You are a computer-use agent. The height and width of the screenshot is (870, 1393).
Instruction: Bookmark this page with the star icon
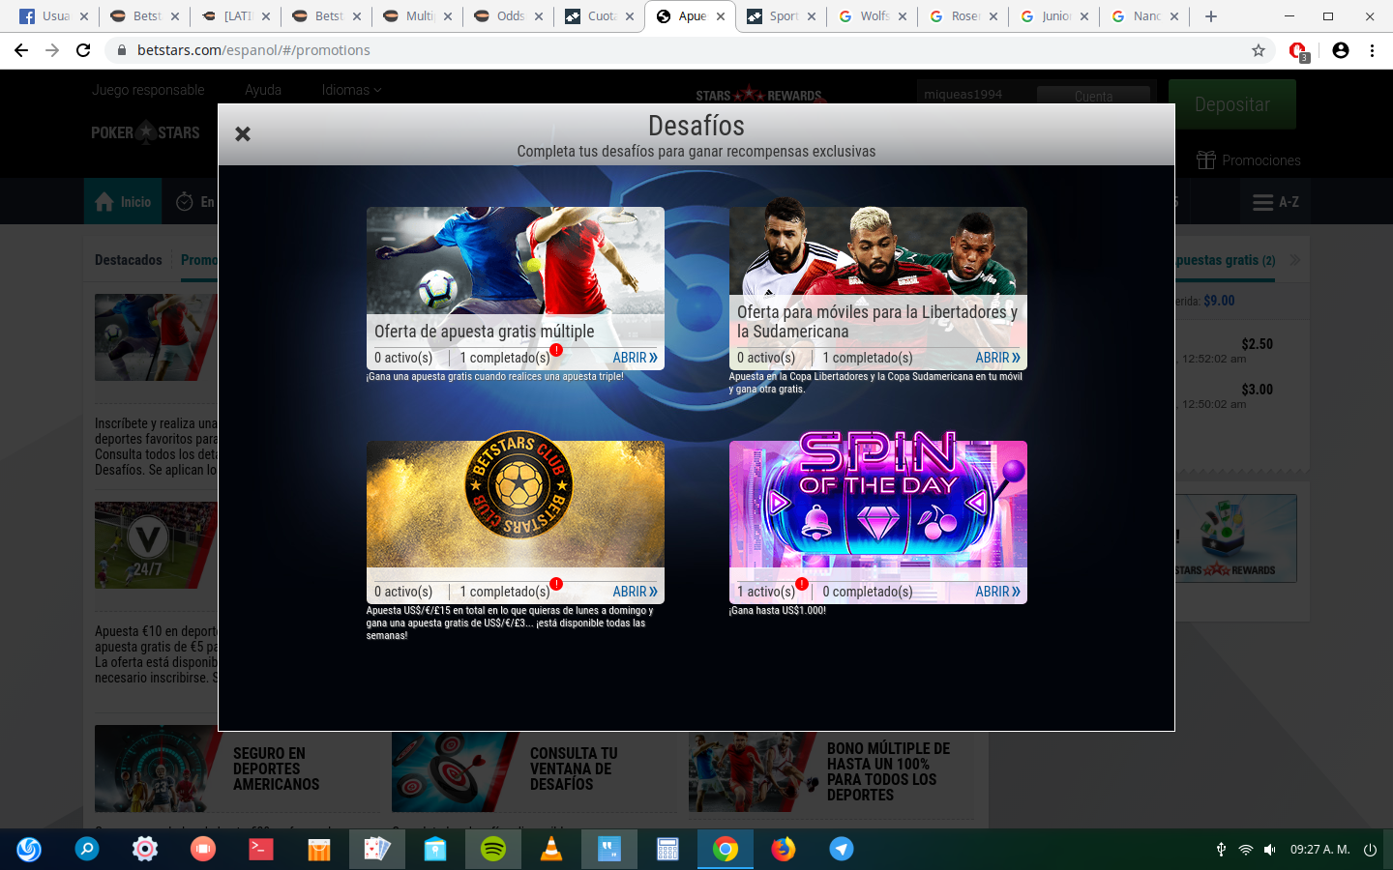coord(1259,50)
